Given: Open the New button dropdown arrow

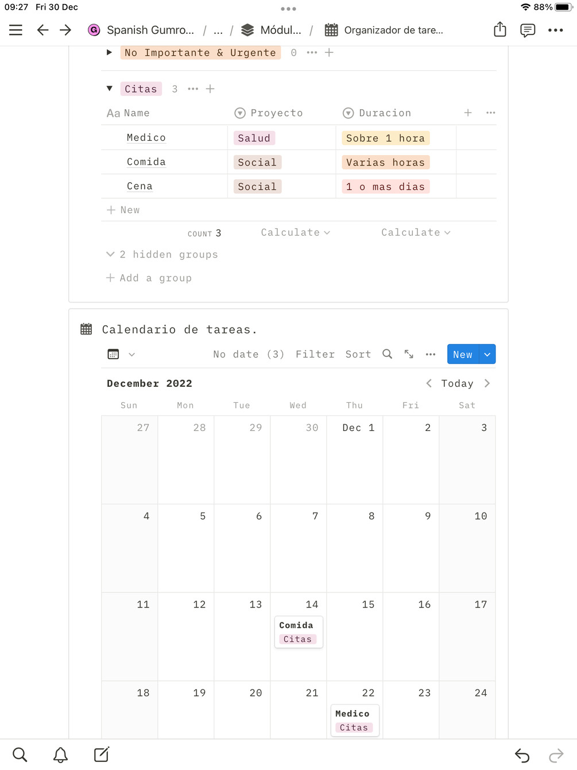Looking at the screenshot, I should click(x=487, y=355).
